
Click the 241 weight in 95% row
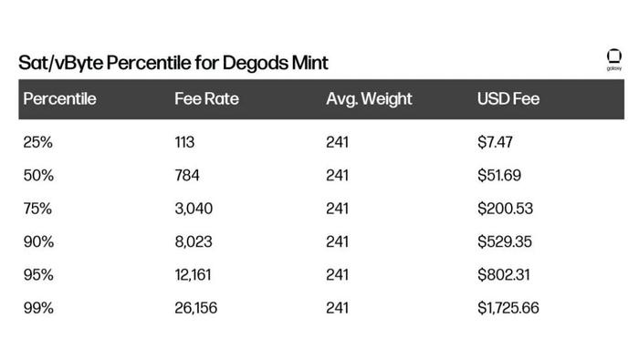337,275
